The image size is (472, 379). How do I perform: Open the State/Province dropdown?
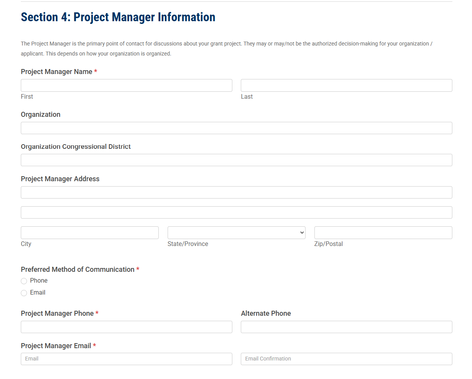[x=236, y=232]
